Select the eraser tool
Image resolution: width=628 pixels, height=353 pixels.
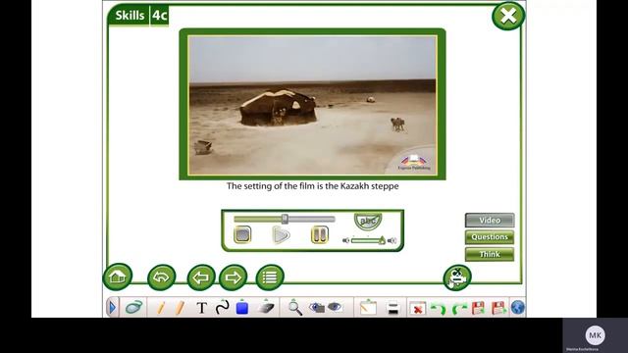[x=266, y=307]
